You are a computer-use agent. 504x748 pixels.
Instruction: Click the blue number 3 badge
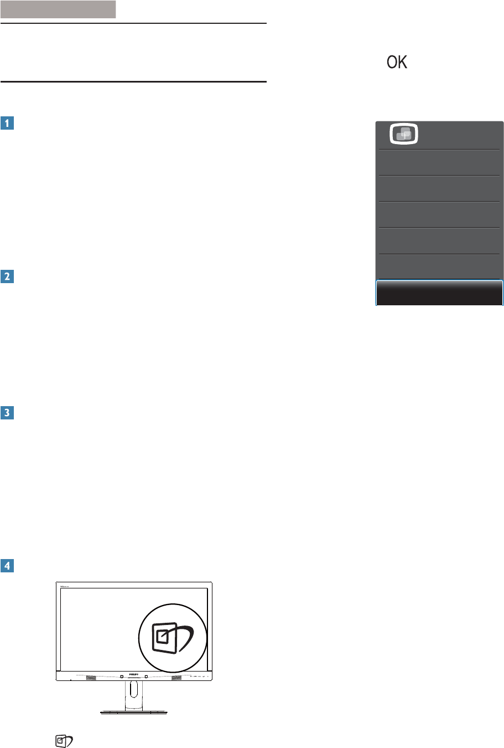click(x=7, y=413)
